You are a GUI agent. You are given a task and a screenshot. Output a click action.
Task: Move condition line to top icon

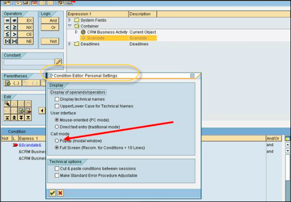[7, 117]
